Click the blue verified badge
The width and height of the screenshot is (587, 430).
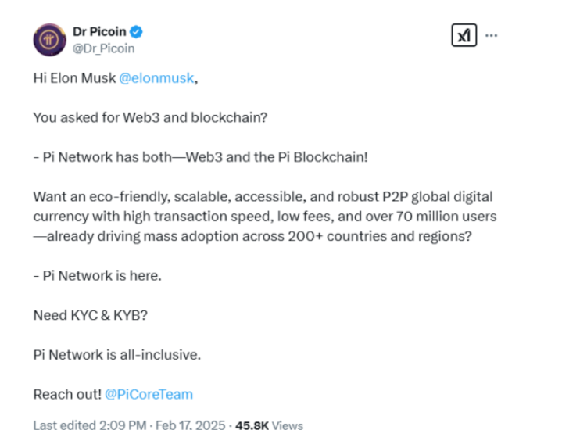(136, 32)
